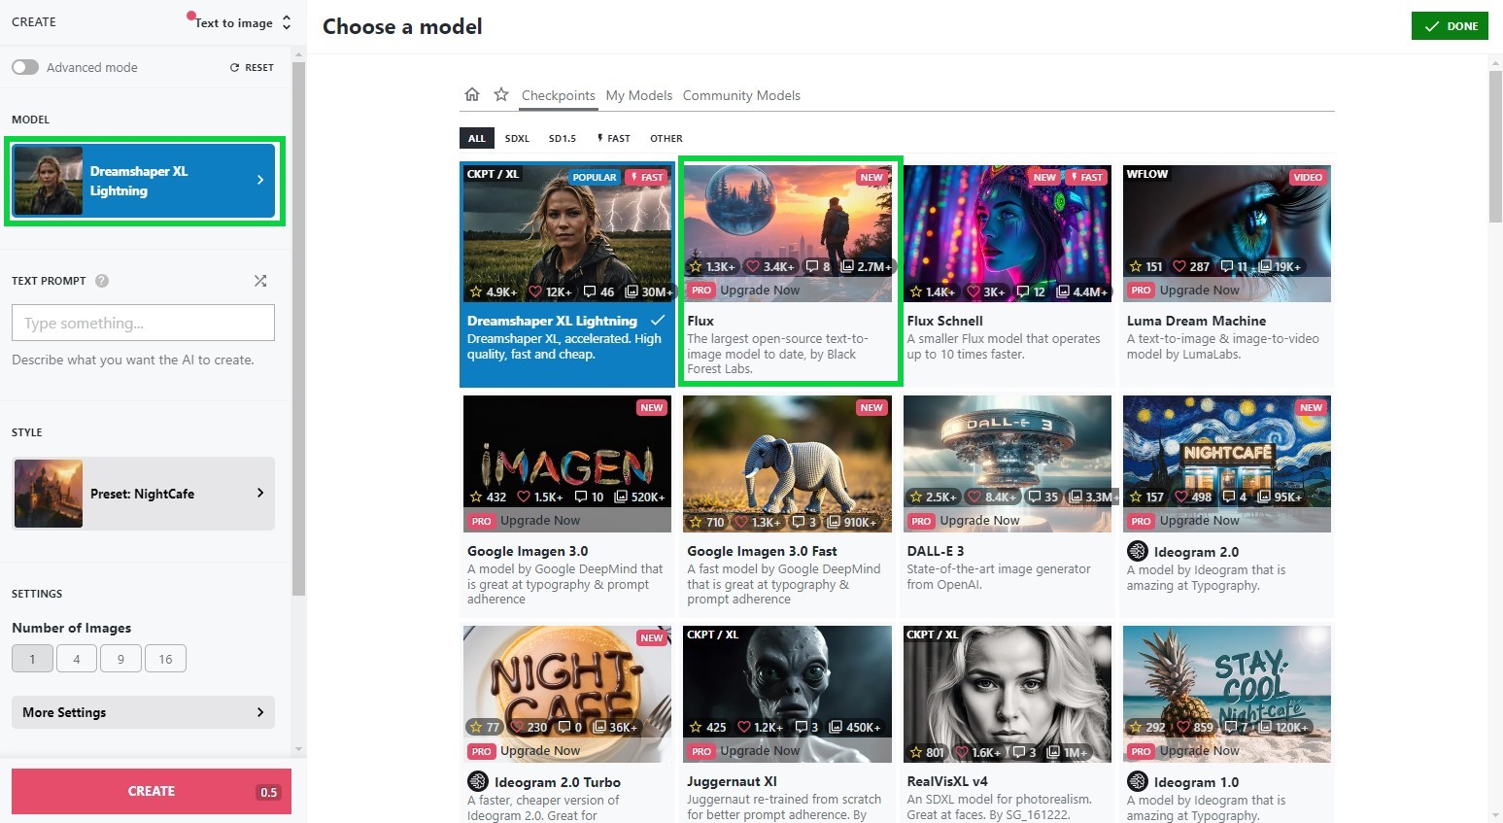
Task: Click the model list vertical scrollbar
Action: pyautogui.click(x=1495, y=146)
